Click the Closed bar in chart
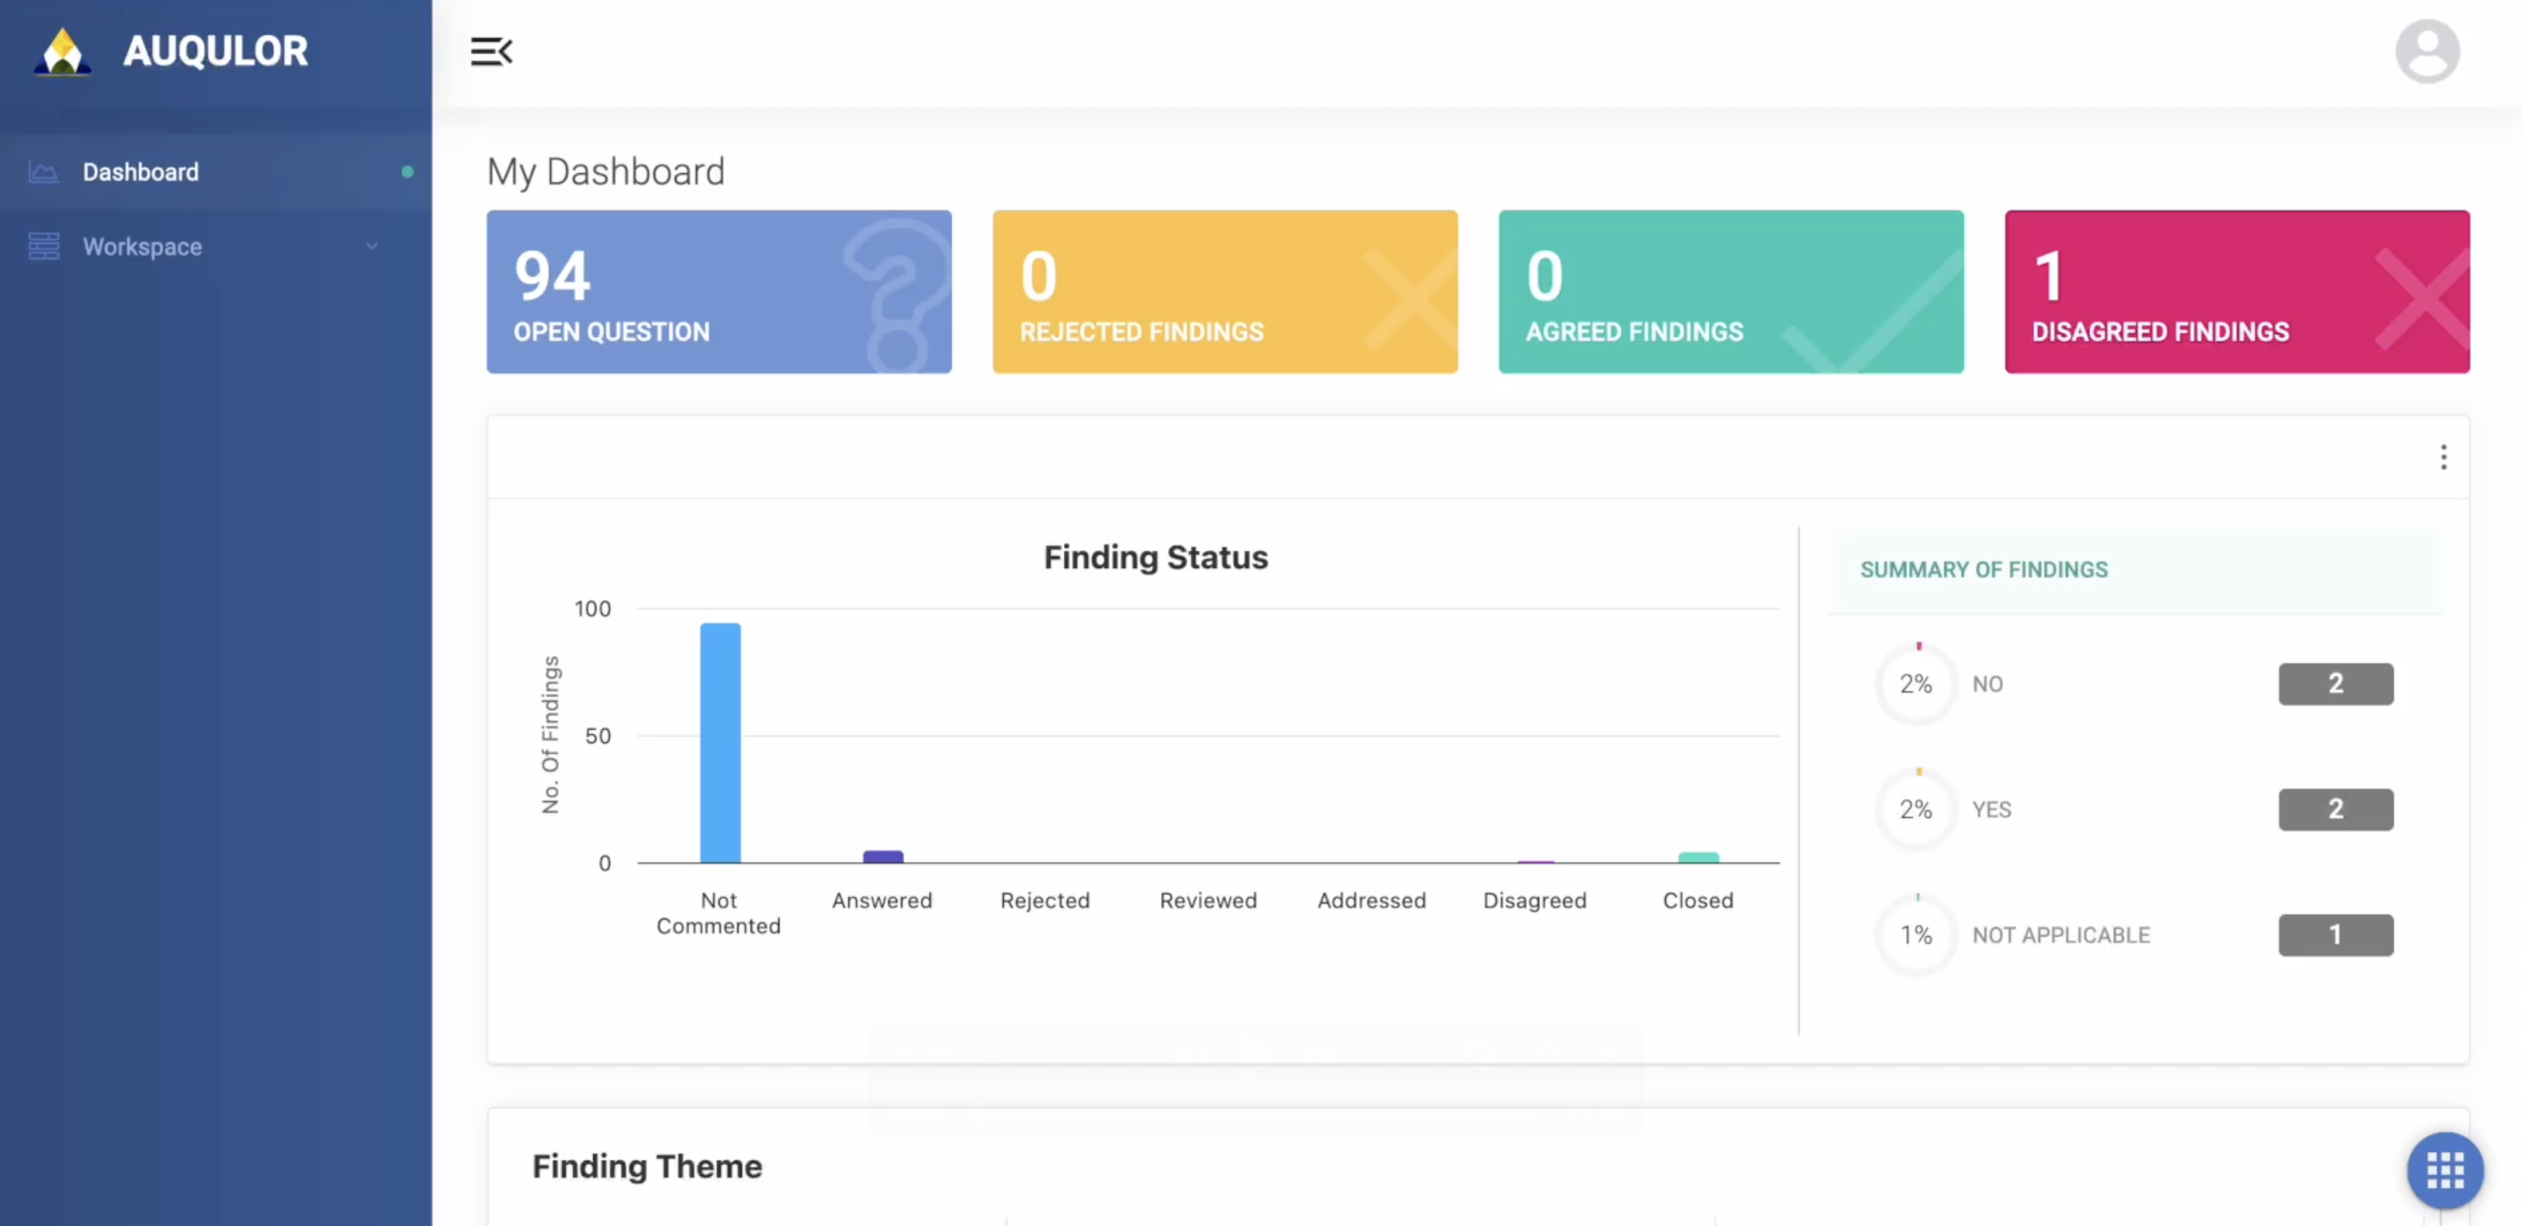2523x1226 pixels. [1698, 858]
